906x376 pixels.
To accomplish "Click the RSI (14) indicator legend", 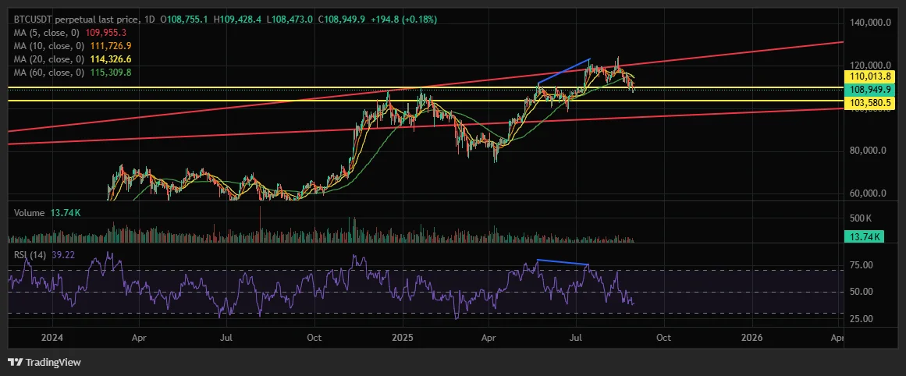I will point(30,255).
